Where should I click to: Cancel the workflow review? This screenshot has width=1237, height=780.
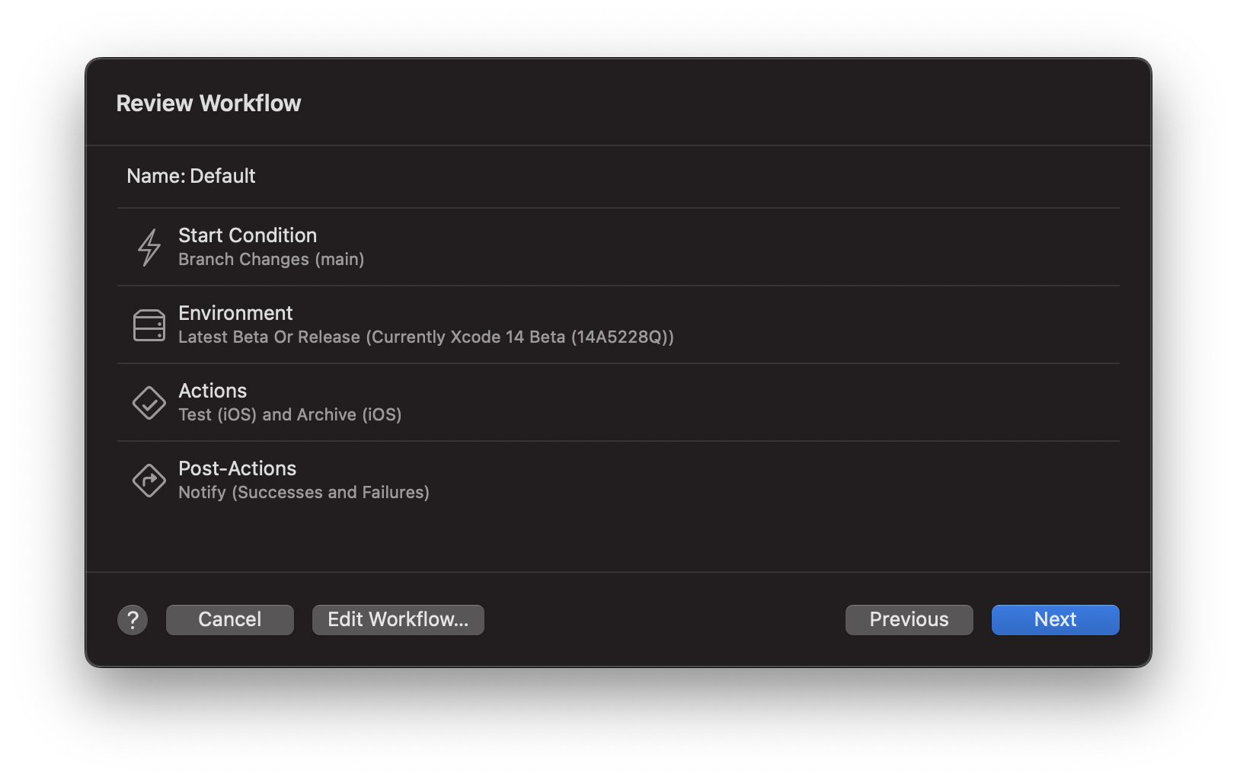230,620
